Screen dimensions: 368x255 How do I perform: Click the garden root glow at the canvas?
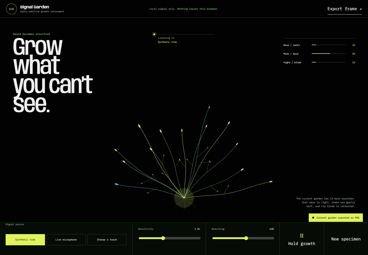(184, 198)
